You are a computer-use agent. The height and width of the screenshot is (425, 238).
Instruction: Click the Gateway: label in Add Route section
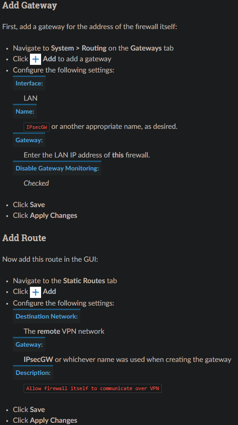pos(29,344)
